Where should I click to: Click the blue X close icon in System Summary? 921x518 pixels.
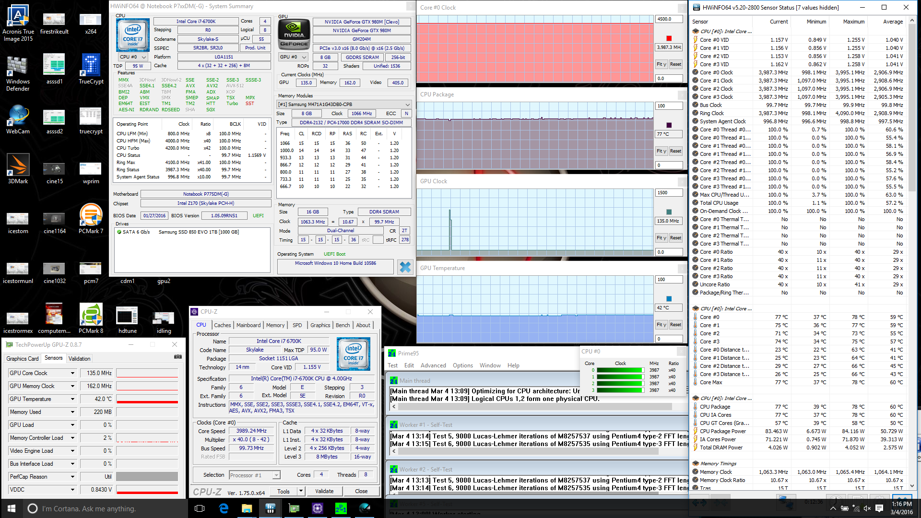pos(405,267)
